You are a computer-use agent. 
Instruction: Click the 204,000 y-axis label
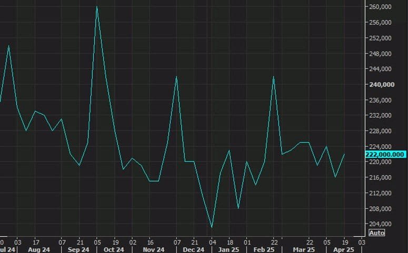[x=383, y=224]
